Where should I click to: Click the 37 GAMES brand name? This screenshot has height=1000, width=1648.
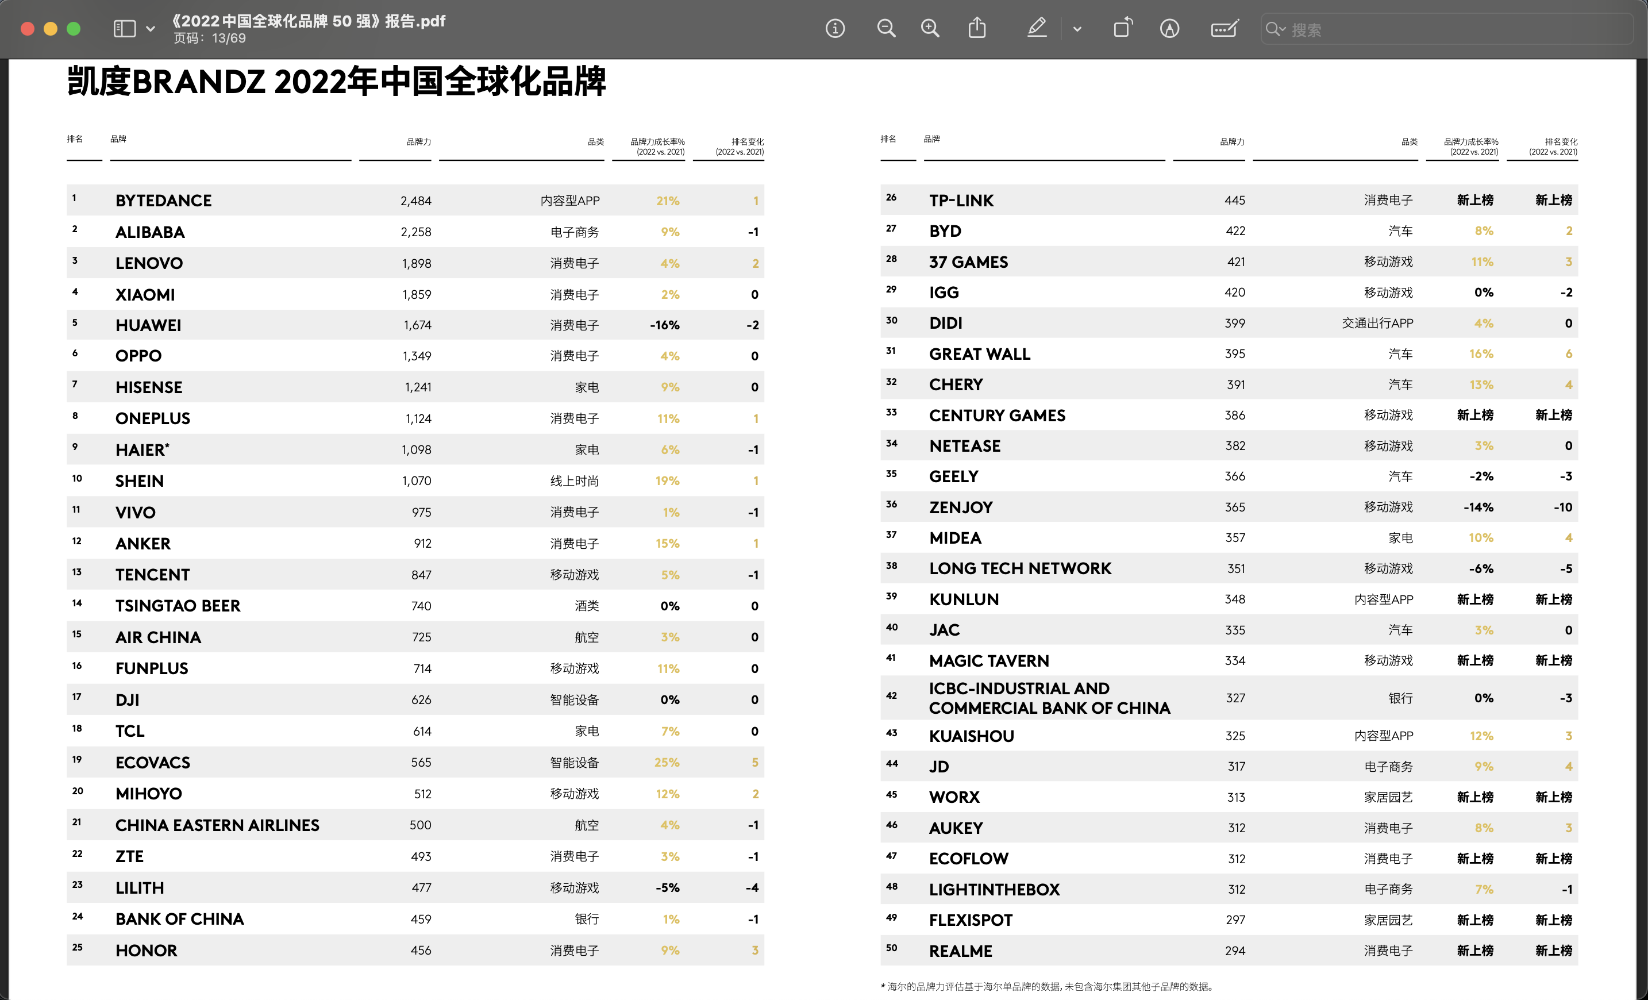968,262
